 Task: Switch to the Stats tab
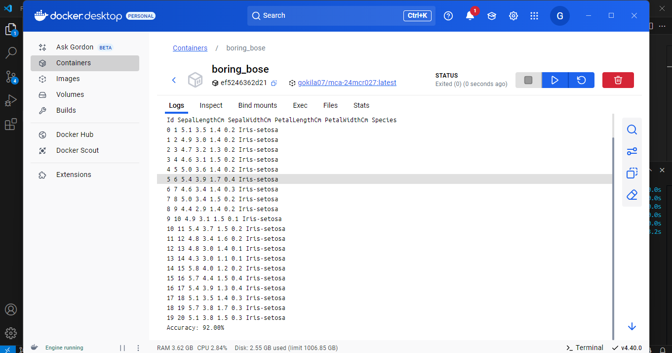click(x=361, y=105)
